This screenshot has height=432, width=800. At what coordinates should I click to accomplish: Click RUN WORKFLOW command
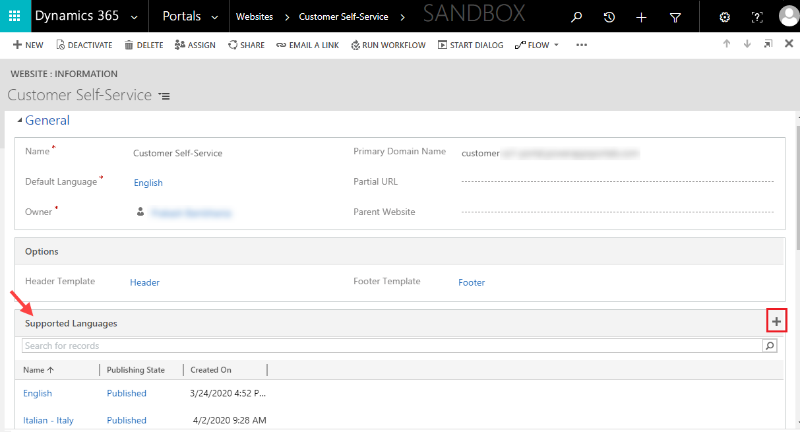(x=388, y=45)
